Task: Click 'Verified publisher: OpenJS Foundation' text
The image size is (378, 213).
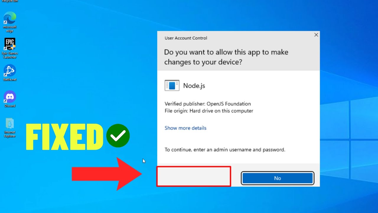Action: [208, 104]
